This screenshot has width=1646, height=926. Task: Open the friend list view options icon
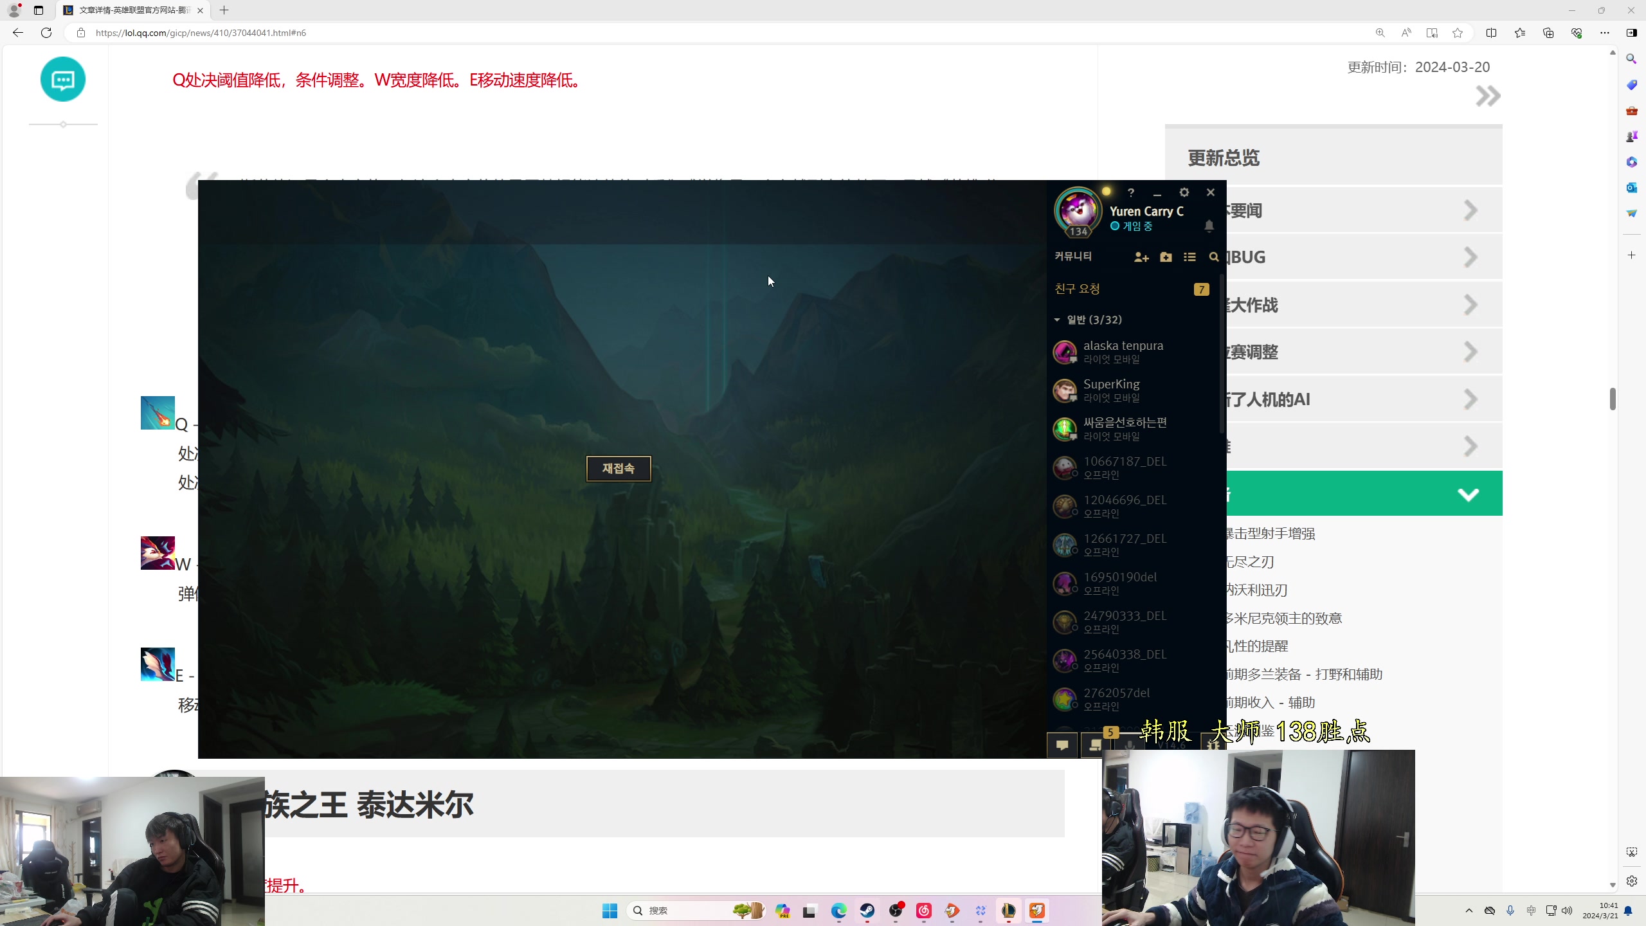pyautogui.click(x=1189, y=257)
